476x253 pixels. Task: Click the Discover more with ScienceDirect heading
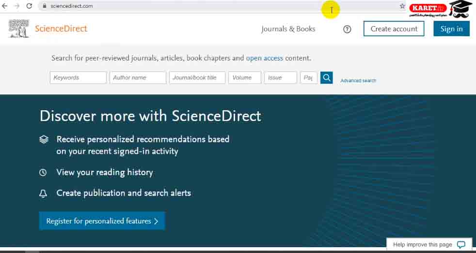tap(150, 116)
